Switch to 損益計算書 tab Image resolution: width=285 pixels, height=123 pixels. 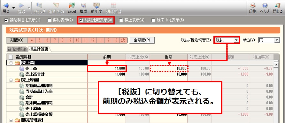(x=39, y=49)
